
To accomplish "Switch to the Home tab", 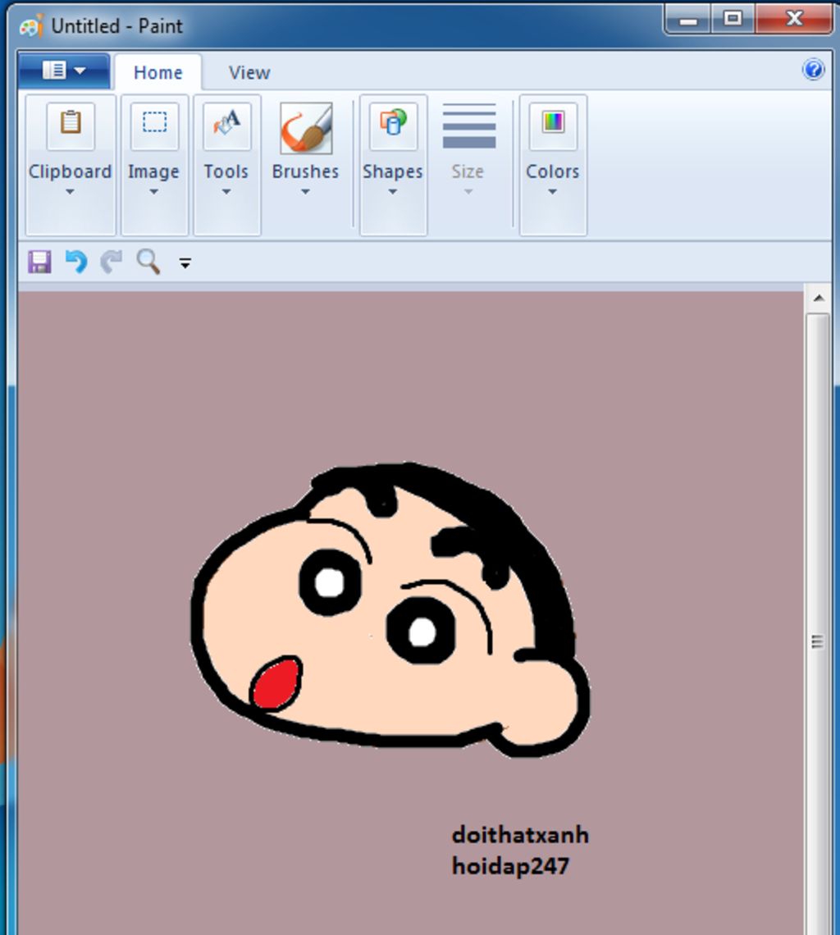I will tap(158, 72).
